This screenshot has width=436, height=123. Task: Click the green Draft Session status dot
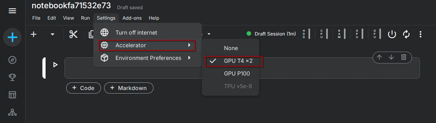(x=249, y=34)
